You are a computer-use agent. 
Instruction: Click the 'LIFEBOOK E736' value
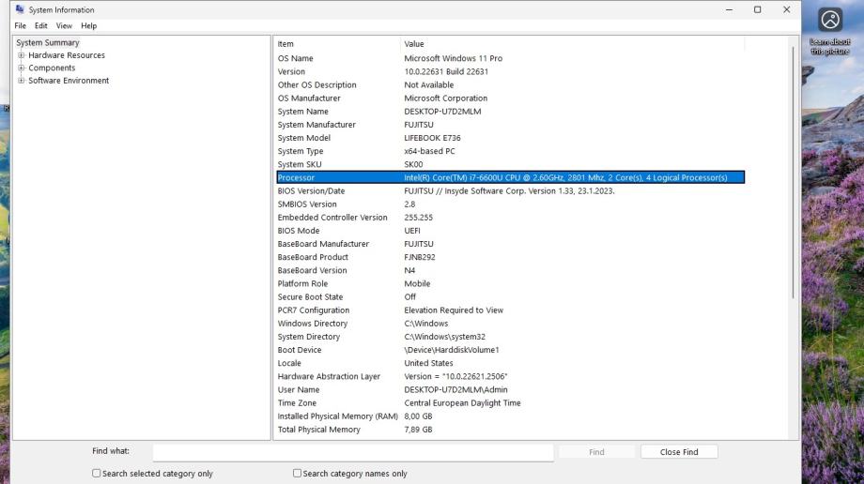coord(432,138)
